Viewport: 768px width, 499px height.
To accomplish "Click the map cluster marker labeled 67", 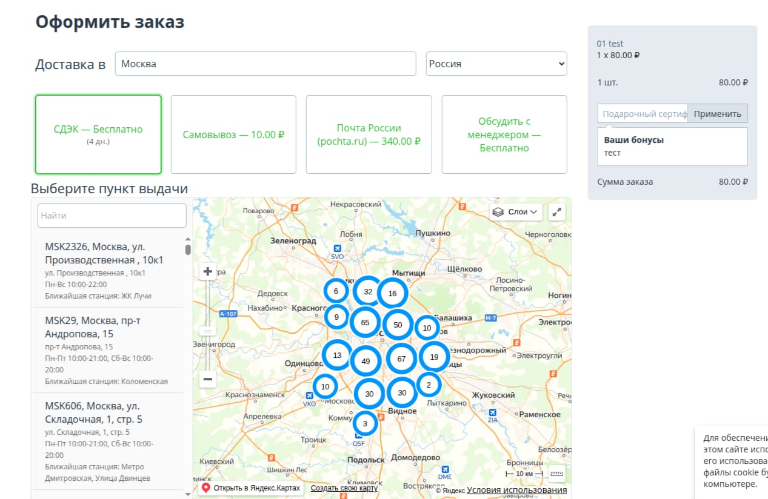I will pos(401,359).
